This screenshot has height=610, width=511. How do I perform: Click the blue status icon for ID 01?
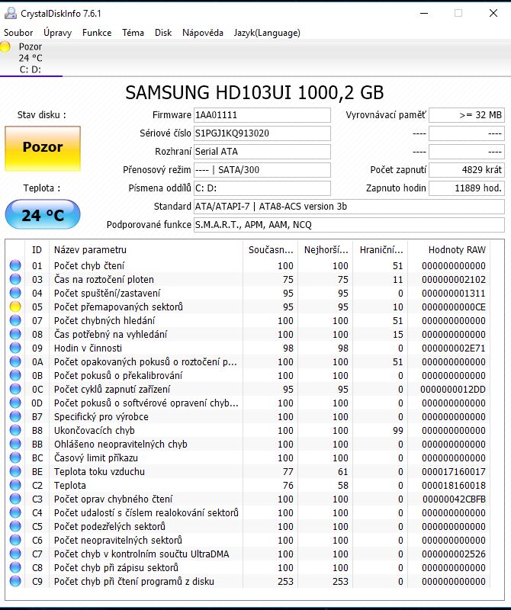pos(15,265)
